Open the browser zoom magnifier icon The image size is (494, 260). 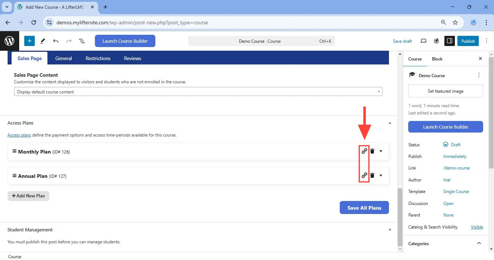click(x=443, y=22)
